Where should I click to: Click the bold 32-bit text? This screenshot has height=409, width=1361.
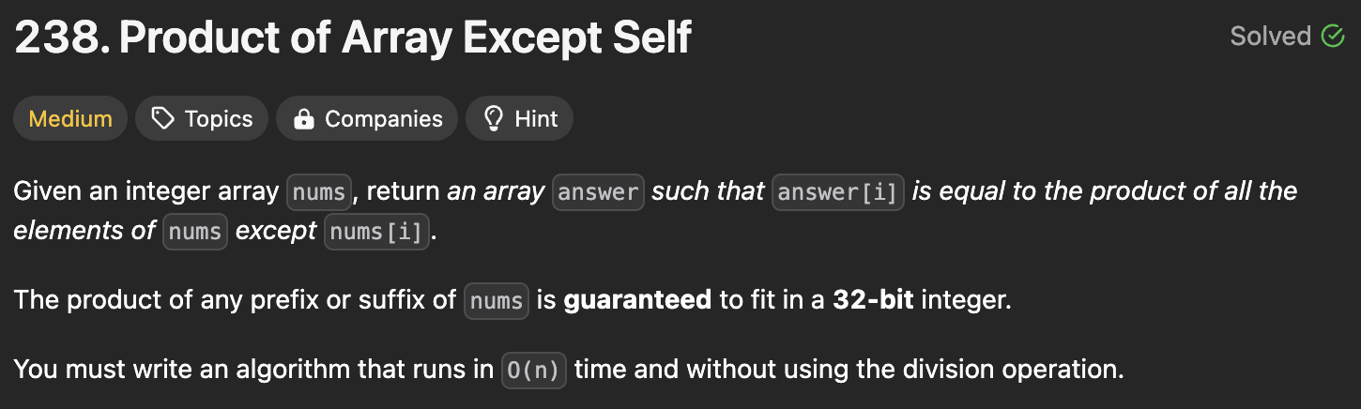tap(873, 301)
